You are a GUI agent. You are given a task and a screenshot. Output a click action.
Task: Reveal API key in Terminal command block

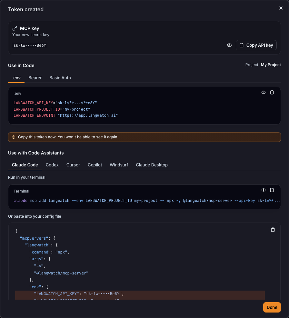(264, 190)
